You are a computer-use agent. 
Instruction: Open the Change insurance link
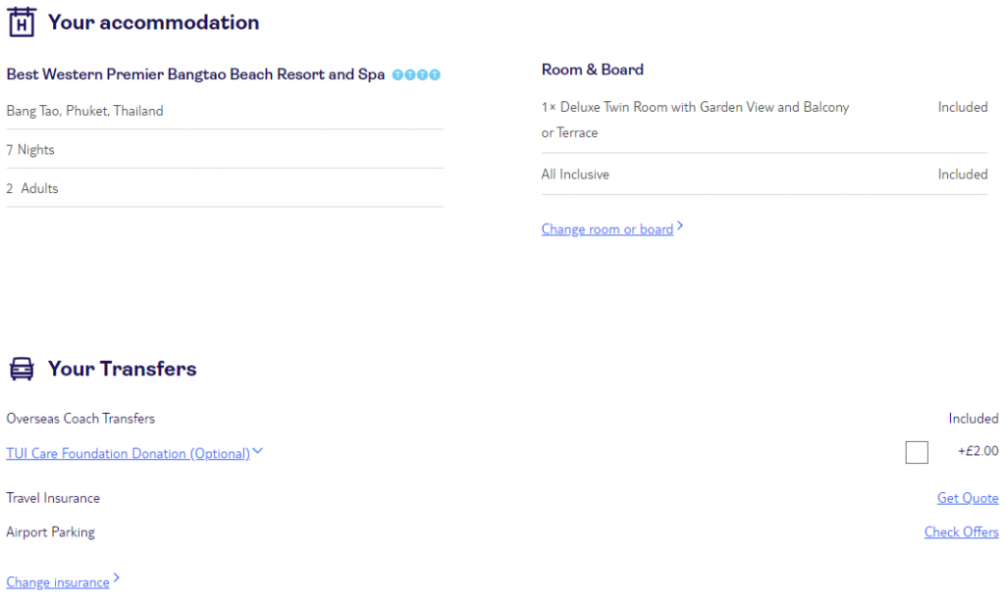(x=58, y=582)
